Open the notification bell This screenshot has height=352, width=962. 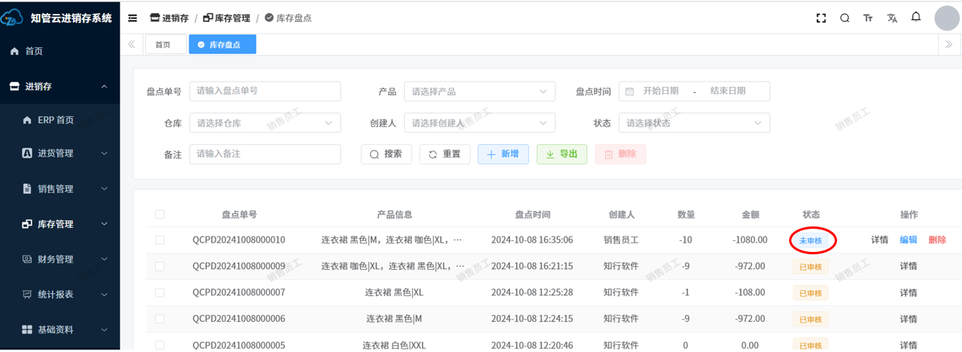tap(916, 17)
